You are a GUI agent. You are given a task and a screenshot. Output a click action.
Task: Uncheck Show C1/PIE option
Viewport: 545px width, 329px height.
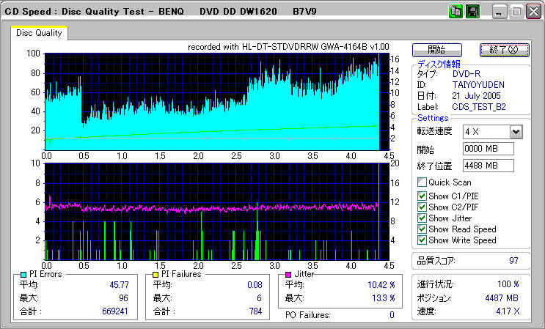coord(422,196)
